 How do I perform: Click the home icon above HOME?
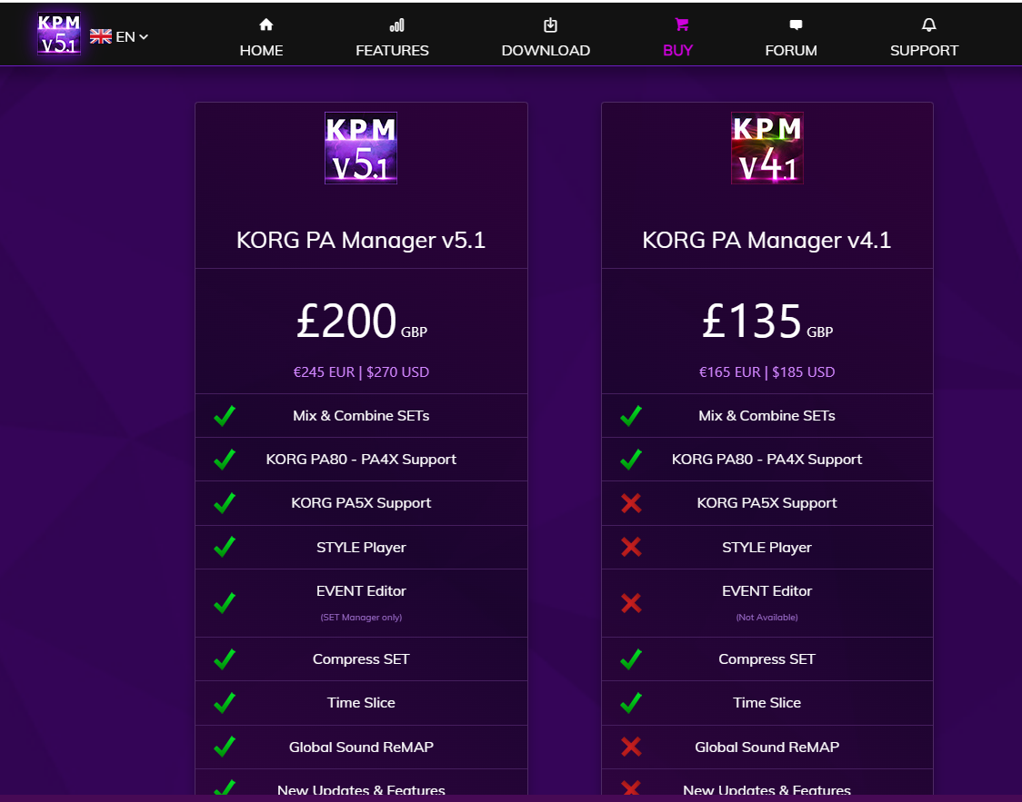[266, 25]
